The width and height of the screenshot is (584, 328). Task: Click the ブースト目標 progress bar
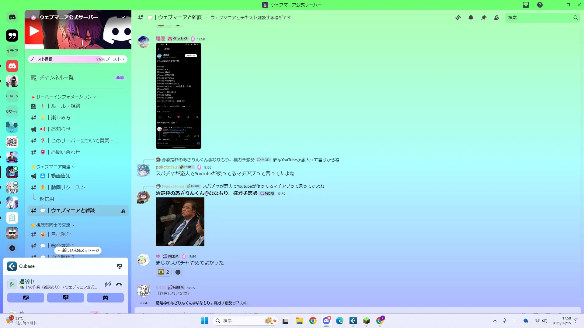pyautogui.click(x=77, y=59)
